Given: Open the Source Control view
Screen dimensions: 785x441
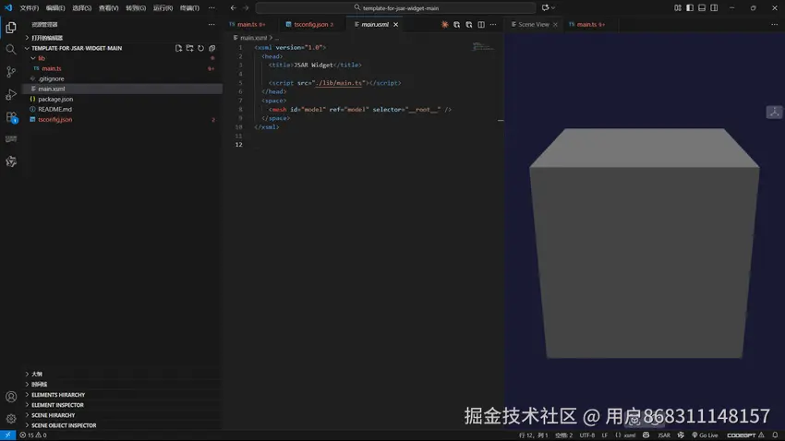Looking at the screenshot, I should point(11,72).
